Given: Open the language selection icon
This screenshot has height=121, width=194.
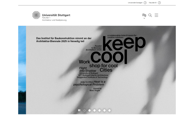Looking at the screenshot, I should [x=144, y=15].
